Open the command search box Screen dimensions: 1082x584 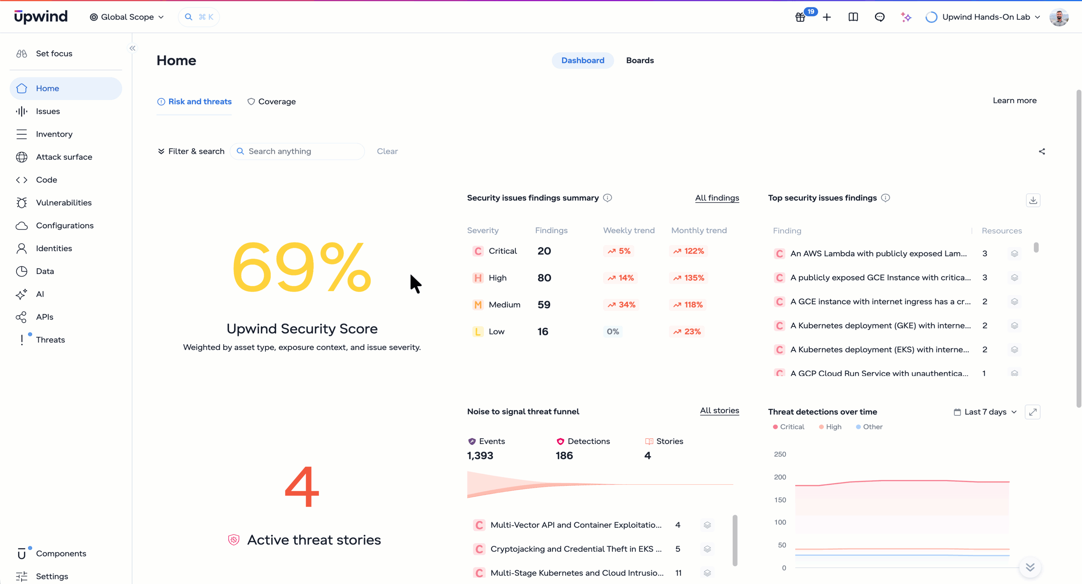(x=199, y=17)
